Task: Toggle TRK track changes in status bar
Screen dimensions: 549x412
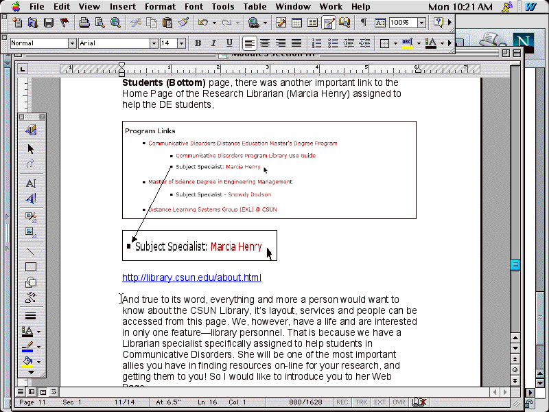Action: (x=361, y=402)
